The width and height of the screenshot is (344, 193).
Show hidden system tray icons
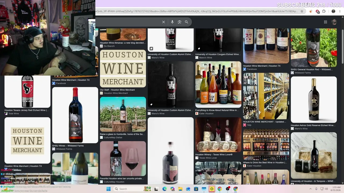coord(310,189)
